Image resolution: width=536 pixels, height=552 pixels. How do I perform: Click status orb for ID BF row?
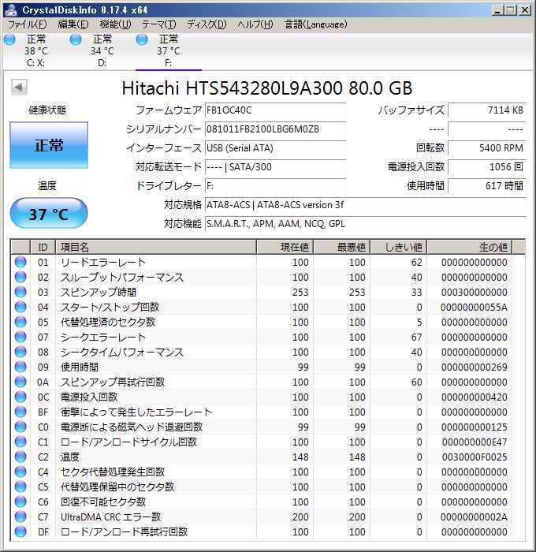(20, 411)
